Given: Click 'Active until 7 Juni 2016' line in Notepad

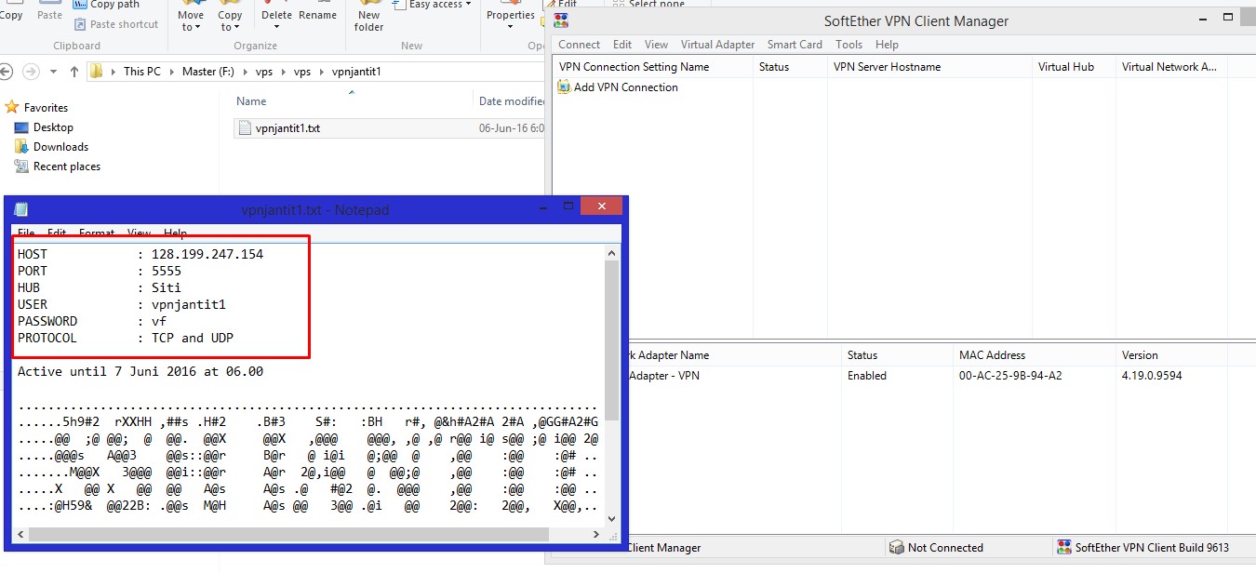Looking at the screenshot, I should 140,371.
